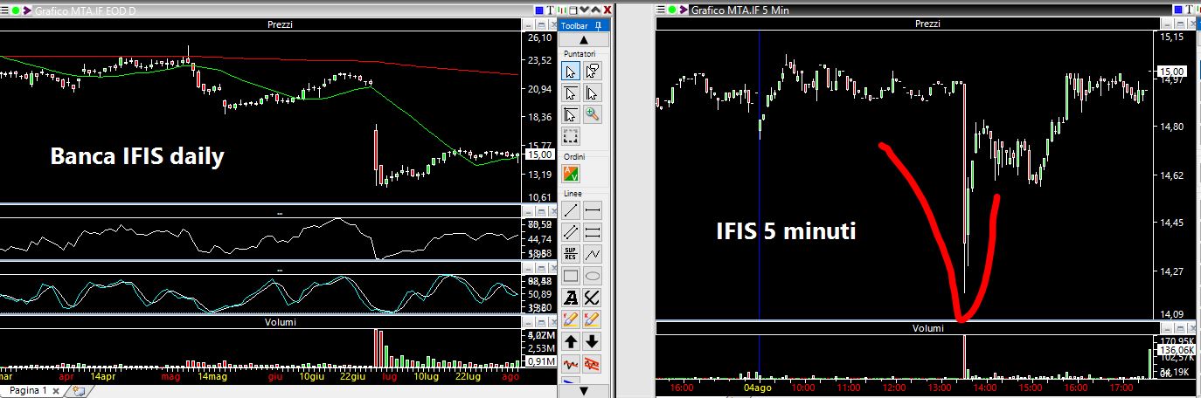
Task: Select the arrow pointer tool in Puntatori
Action: point(570,72)
